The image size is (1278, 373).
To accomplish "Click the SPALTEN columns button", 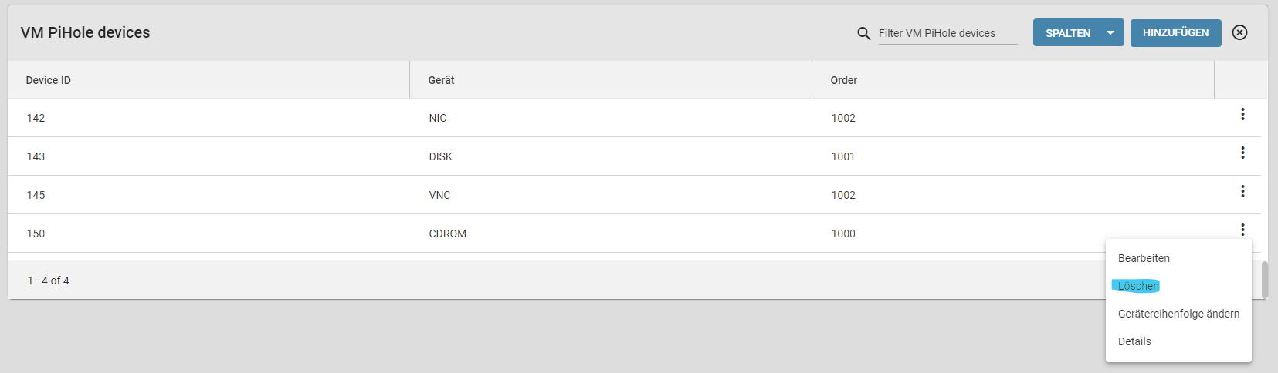I will 1067,33.
